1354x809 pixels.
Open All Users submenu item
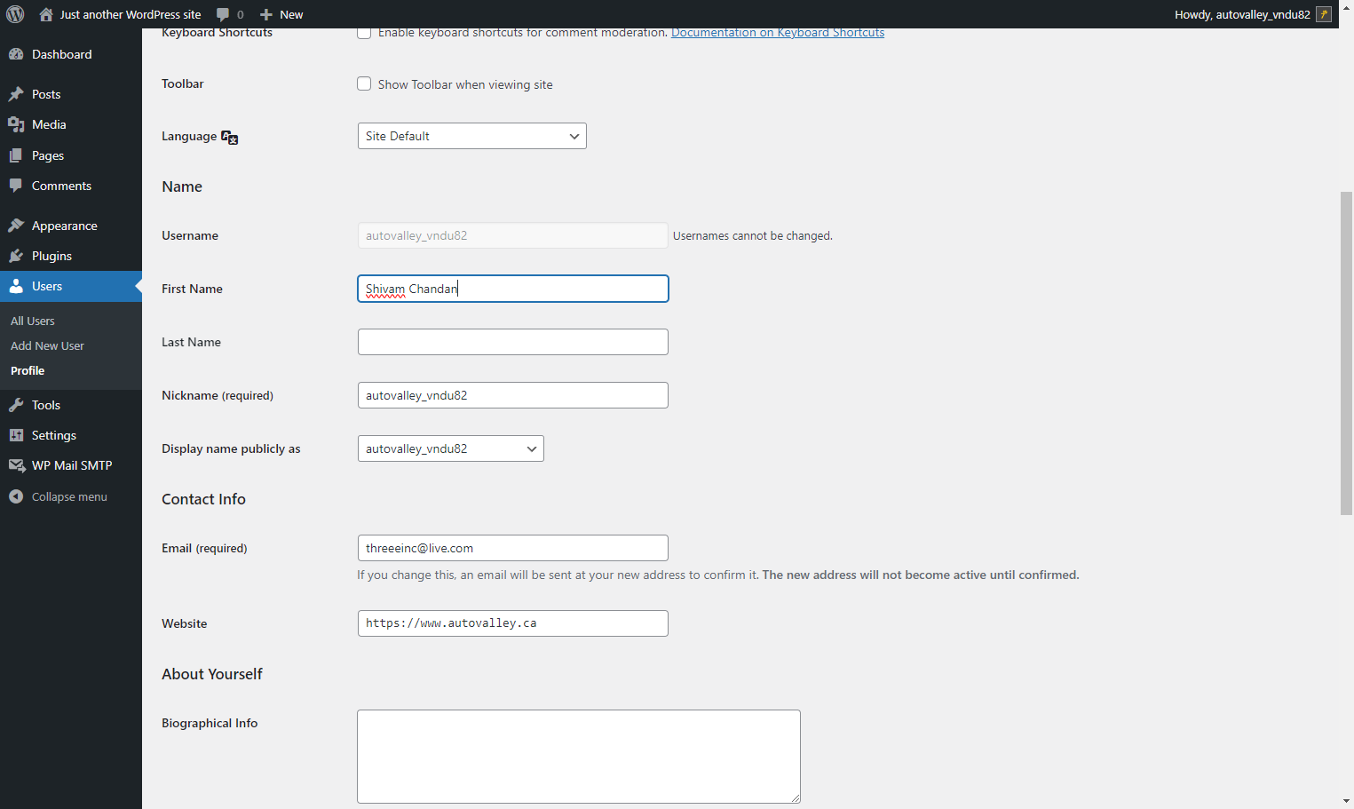(33, 321)
